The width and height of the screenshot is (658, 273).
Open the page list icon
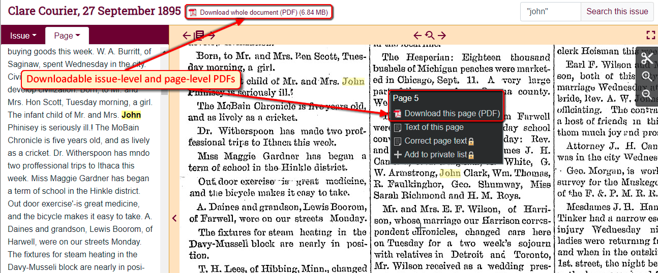click(x=199, y=35)
